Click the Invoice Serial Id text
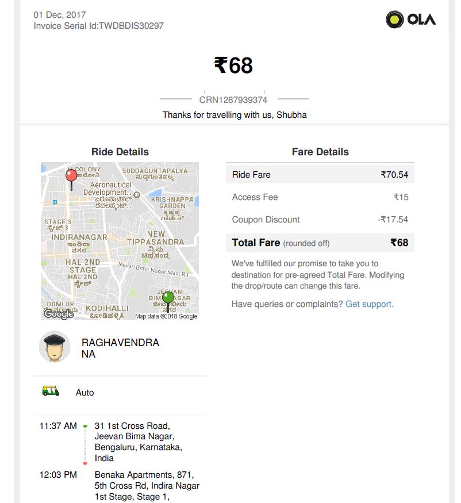The width and height of the screenshot is (461, 503). (x=98, y=25)
